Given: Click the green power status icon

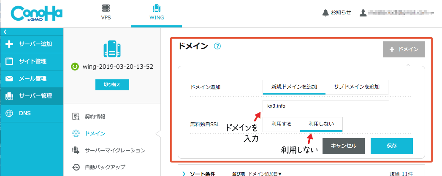Looking at the screenshot, I should pyautogui.click(x=75, y=67).
